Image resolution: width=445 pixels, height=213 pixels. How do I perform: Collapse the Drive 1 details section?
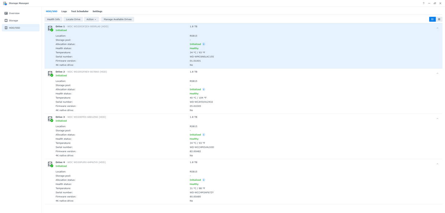pyautogui.click(x=437, y=28)
